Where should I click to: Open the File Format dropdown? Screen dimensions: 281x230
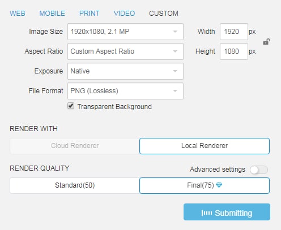click(125, 91)
